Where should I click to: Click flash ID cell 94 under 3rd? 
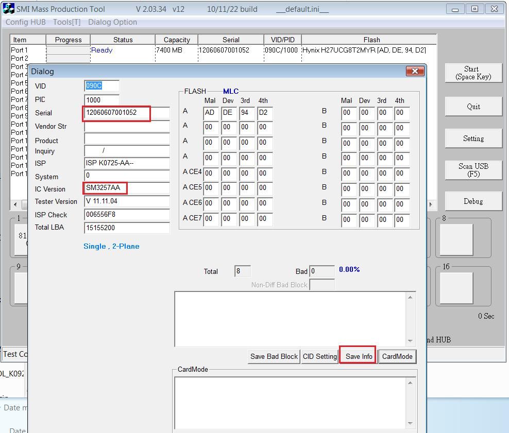247,113
